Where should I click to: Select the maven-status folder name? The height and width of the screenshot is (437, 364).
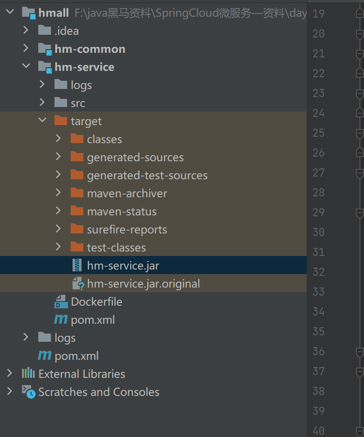point(122,212)
